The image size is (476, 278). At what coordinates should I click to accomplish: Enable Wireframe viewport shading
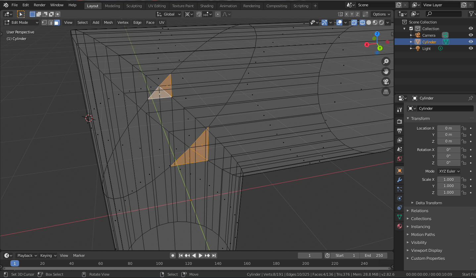coord(362,22)
